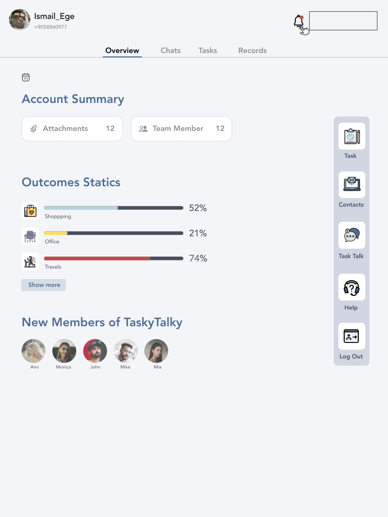The height and width of the screenshot is (517, 388).
Task: Switch to the Tasks tab
Action: coord(208,50)
